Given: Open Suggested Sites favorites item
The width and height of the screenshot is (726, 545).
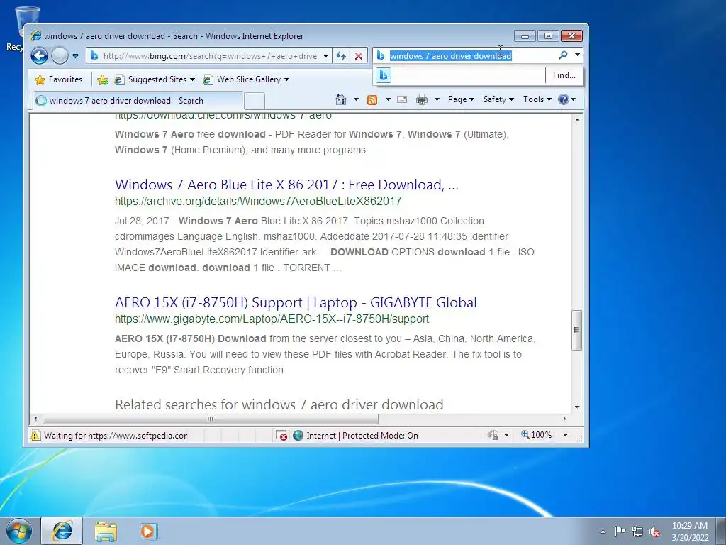Looking at the screenshot, I should pos(155,79).
